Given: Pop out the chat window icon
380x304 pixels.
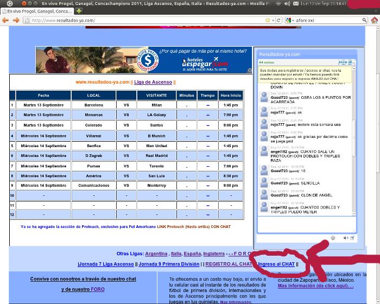Looking at the screenshot, I should point(352,238).
